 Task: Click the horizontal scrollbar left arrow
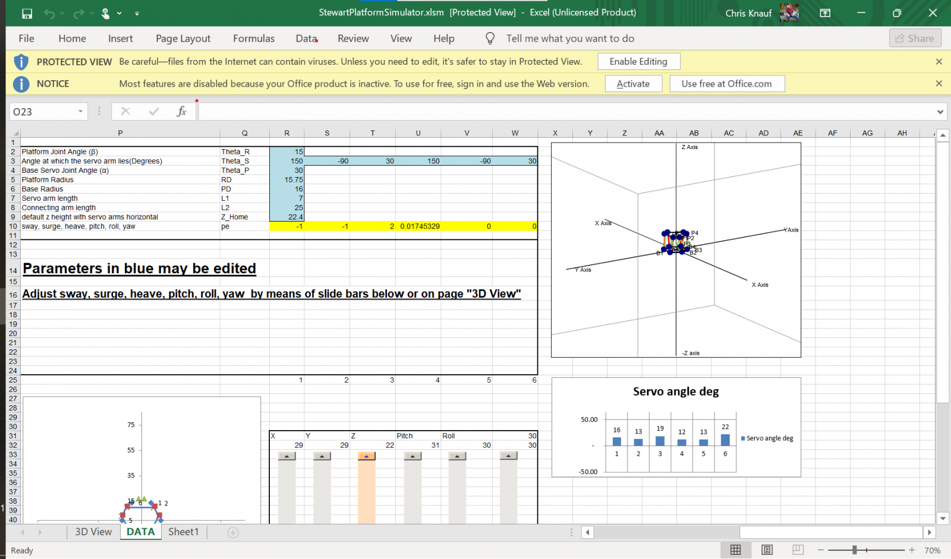tap(587, 532)
